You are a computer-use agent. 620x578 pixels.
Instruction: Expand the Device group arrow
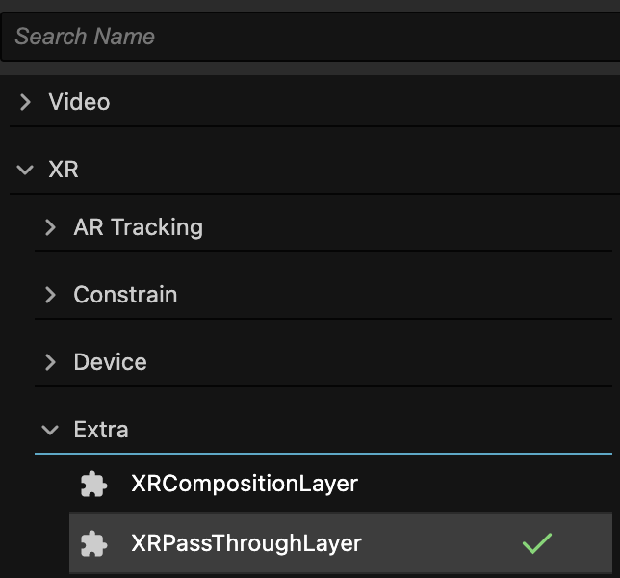pos(50,362)
